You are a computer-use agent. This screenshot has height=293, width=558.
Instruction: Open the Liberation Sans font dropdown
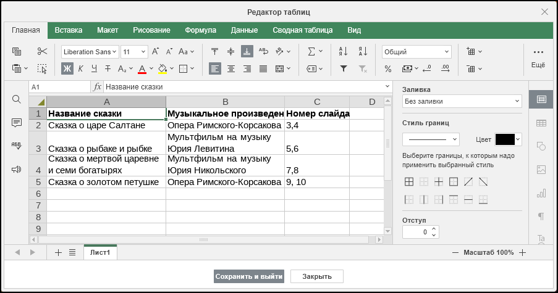(x=90, y=52)
